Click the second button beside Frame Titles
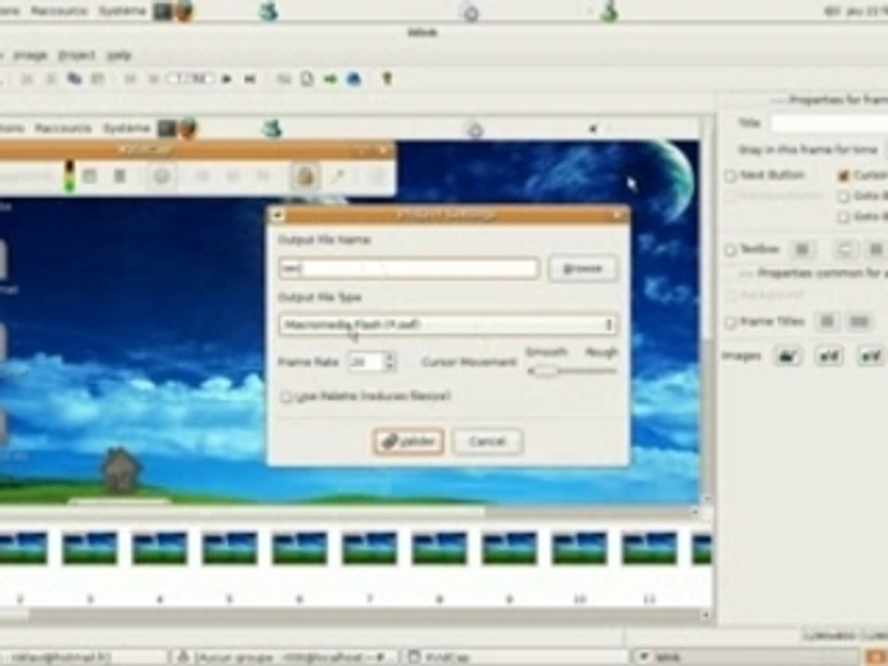Image resolution: width=888 pixels, height=666 pixels. (x=858, y=322)
